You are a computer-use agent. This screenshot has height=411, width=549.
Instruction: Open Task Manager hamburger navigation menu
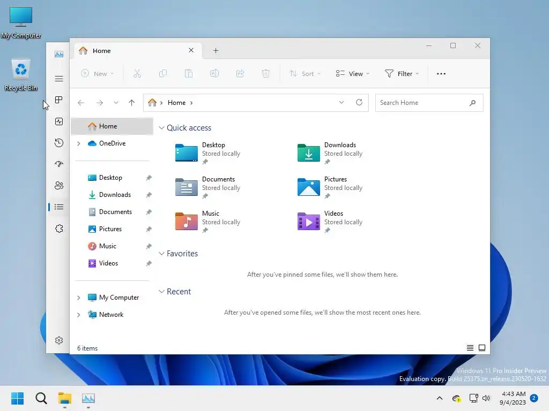59,79
